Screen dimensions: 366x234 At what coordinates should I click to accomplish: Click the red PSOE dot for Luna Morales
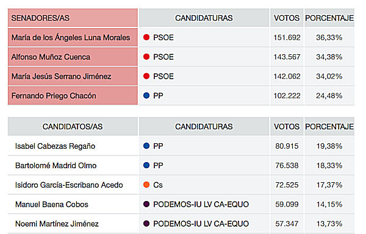point(146,37)
